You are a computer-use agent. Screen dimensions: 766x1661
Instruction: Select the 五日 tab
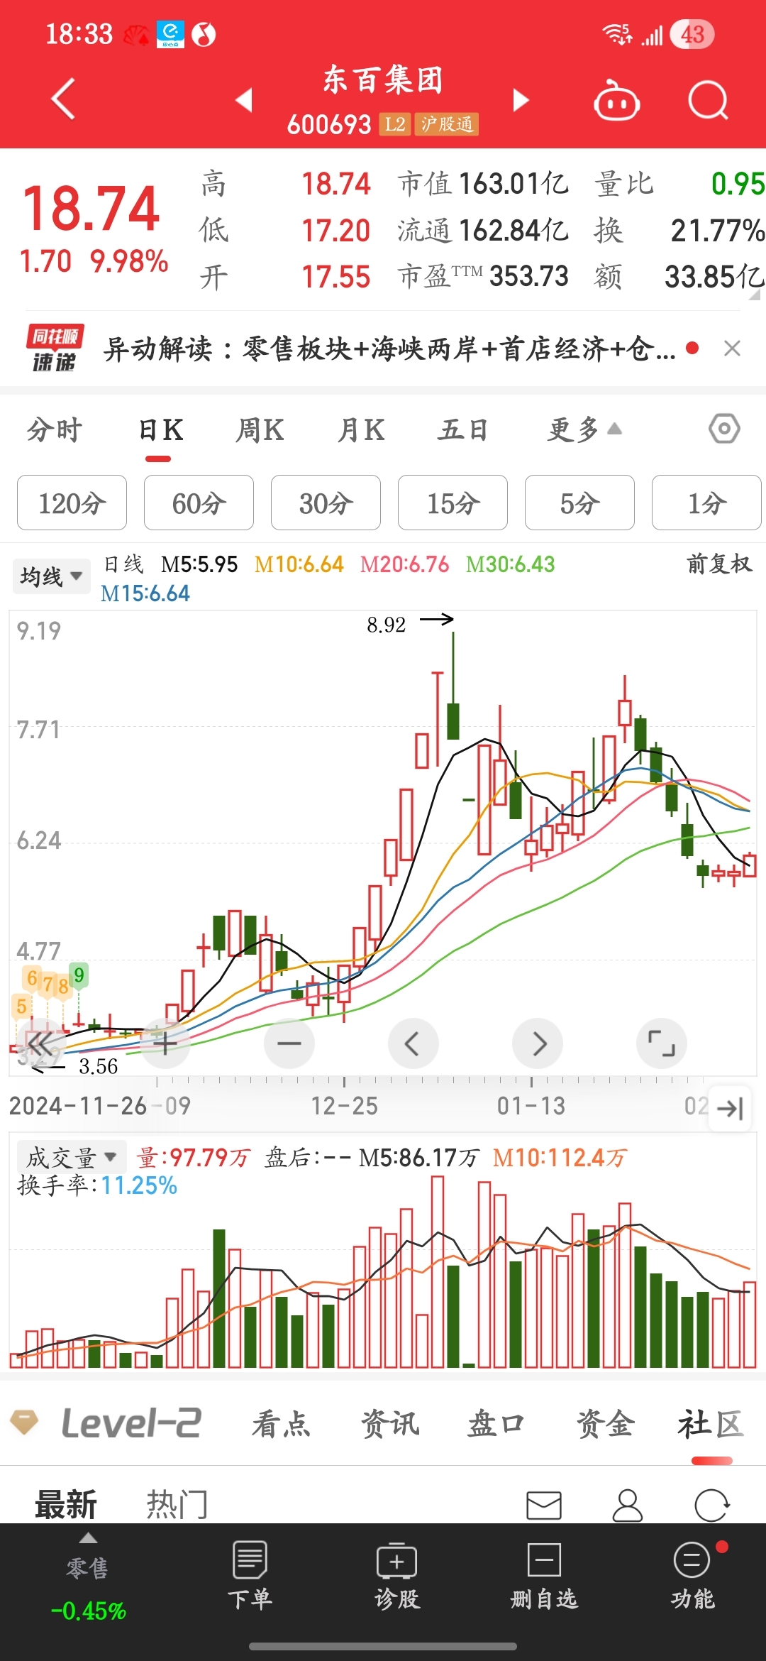[x=462, y=429]
